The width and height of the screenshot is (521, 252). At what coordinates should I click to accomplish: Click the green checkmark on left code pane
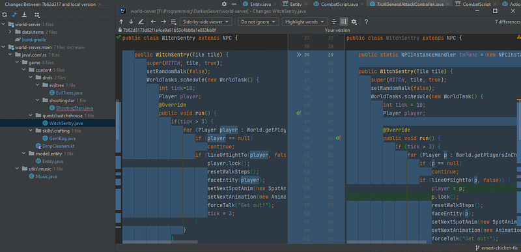tap(119, 38)
